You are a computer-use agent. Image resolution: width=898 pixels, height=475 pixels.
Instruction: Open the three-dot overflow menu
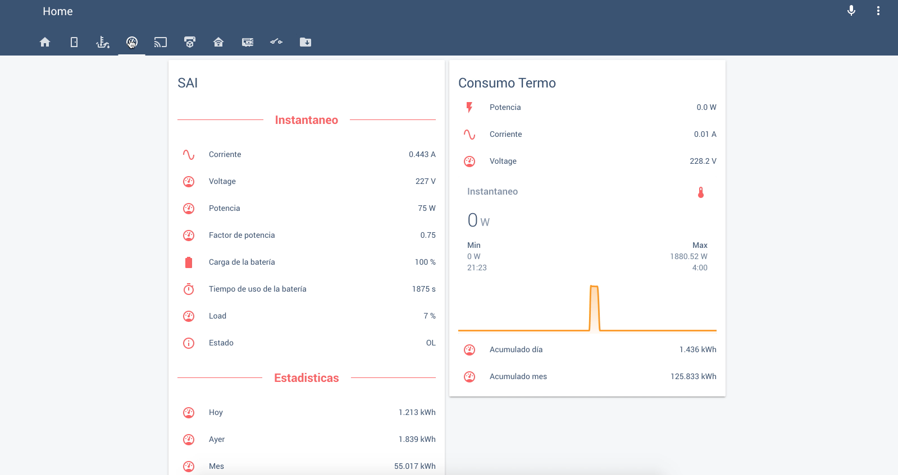click(x=878, y=11)
